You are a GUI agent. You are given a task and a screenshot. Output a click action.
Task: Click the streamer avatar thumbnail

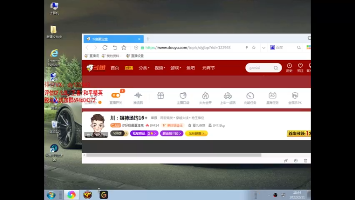pyautogui.click(x=97, y=126)
